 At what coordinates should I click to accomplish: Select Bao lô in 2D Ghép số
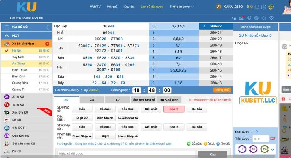[174, 127]
